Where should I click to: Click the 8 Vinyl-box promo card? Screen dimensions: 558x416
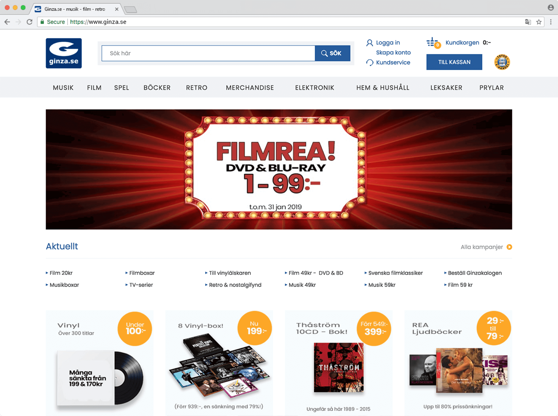click(219, 363)
